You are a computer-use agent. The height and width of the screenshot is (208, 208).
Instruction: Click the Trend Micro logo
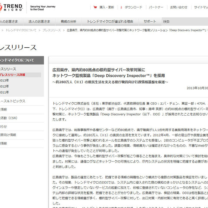(x=11, y=7)
